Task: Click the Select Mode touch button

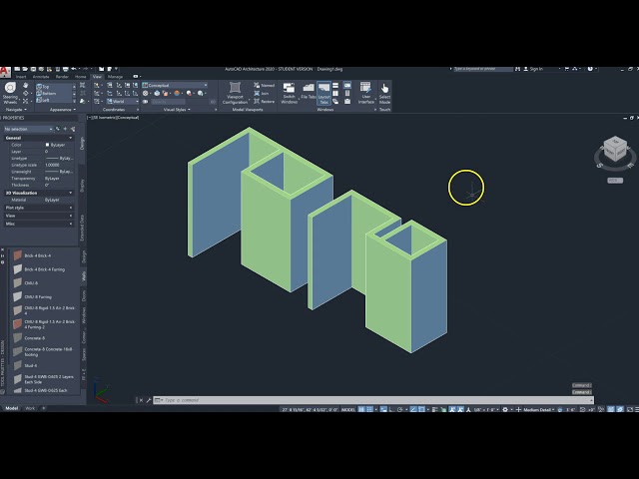Action: click(384, 93)
